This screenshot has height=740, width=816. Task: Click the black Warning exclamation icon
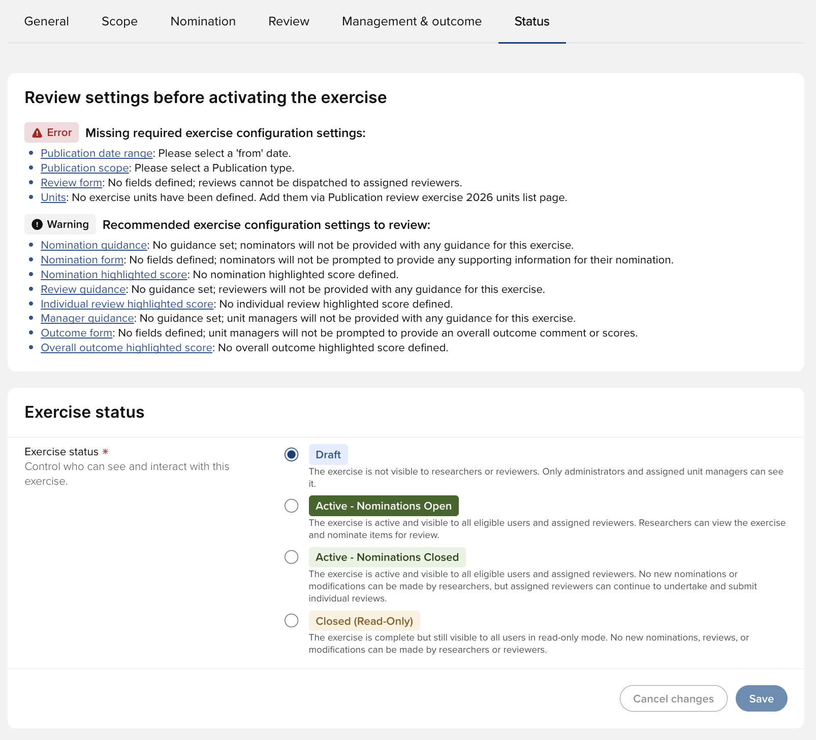point(37,224)
